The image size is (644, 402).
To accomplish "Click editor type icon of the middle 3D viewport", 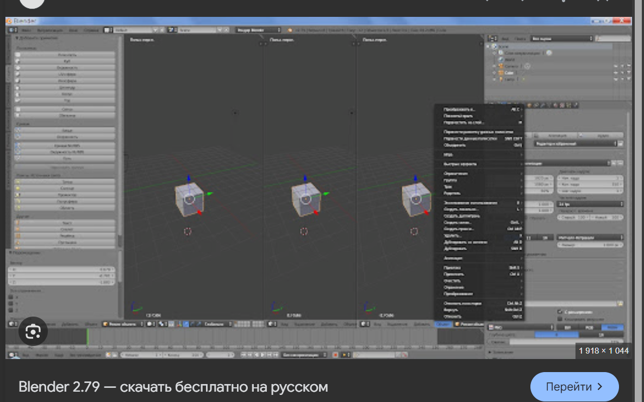I will tap(272, 324).
